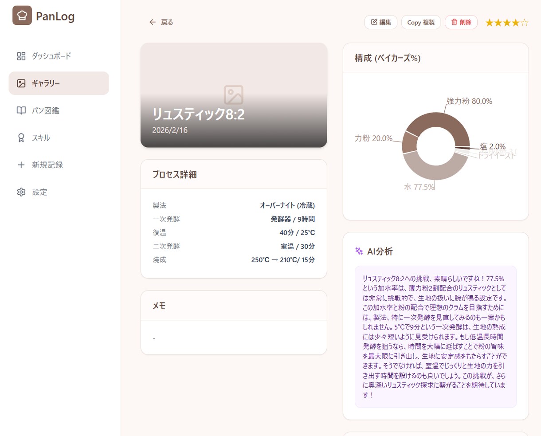Click the 水 77.5% chart label
The image size is (541, 436).
pyautogui.click(x=419, y=187)
